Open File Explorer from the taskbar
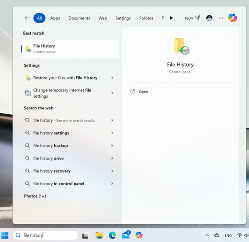249x242 pixels. (99, 235)
